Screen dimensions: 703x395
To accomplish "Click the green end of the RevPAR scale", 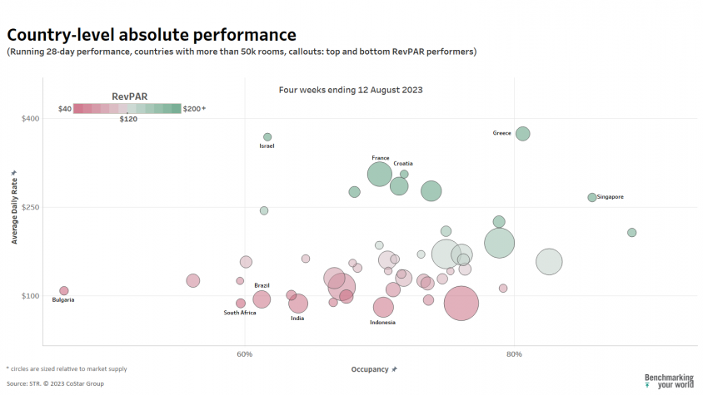I will click(176, 108).
